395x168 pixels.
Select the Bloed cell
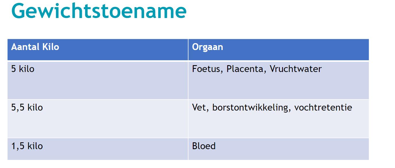point(278,149)
